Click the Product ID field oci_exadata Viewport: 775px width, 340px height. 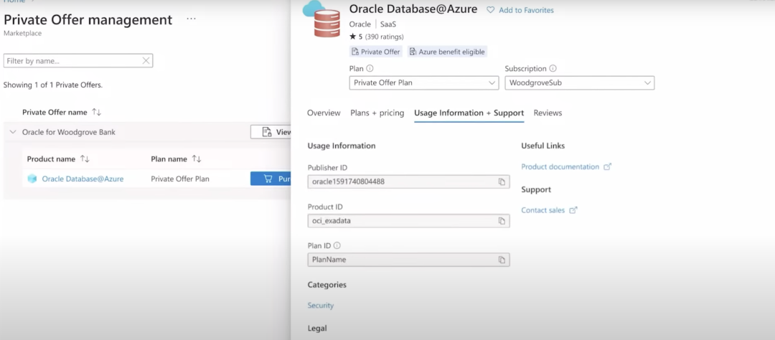[408, 221]
